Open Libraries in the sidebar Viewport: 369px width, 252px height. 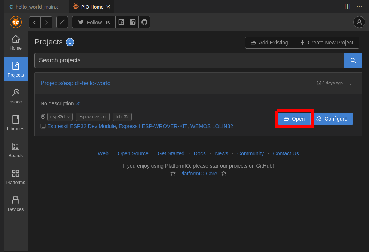(16, 123)
